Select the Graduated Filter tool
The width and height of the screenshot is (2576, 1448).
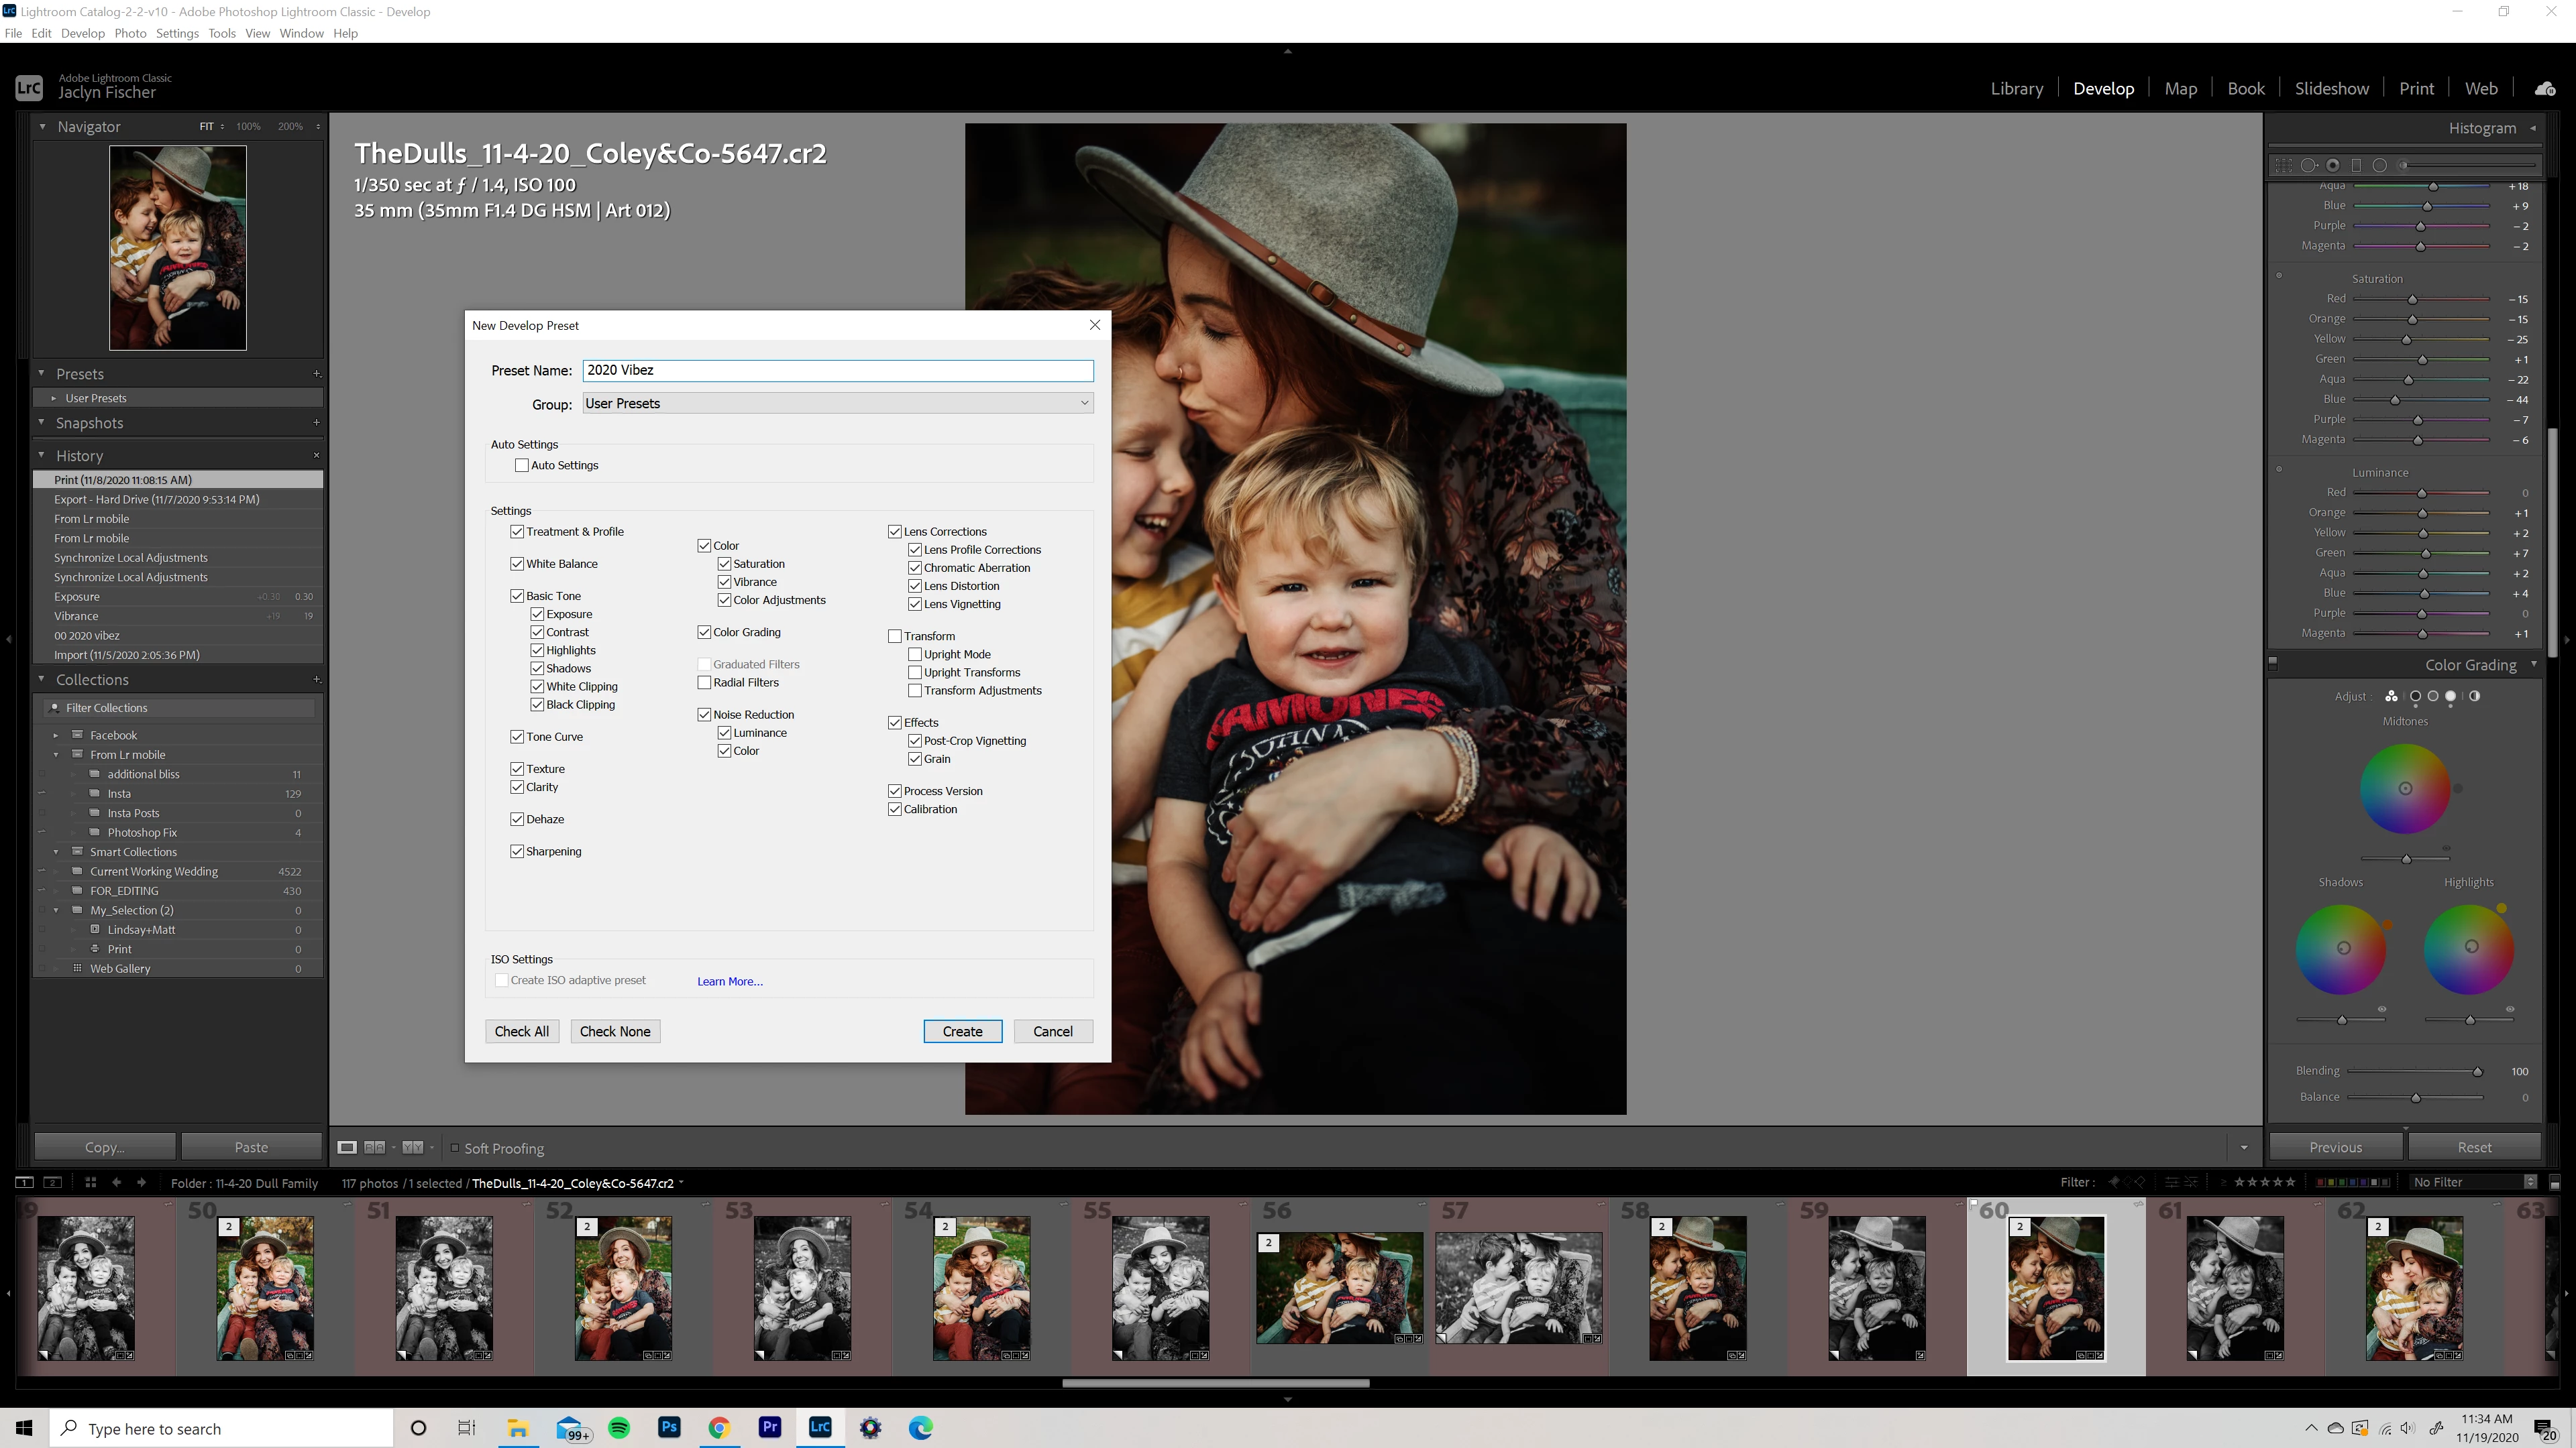coord(2356,166)
